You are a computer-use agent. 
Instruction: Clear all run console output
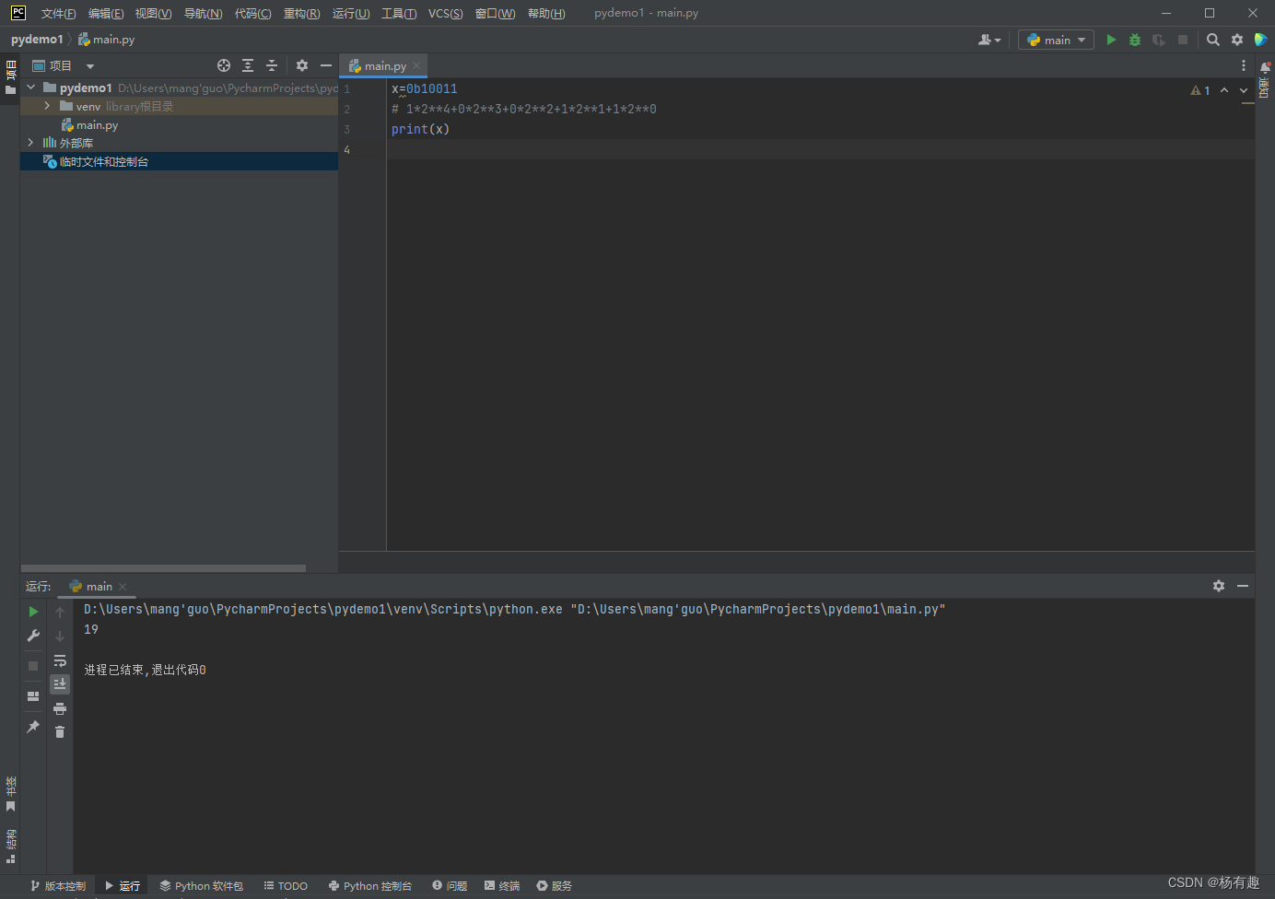(60, 732)
